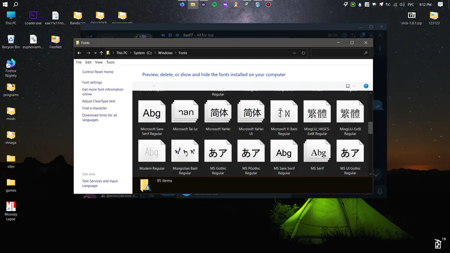Open the view options dropdown arrow
The width and height of the screenshot is (450, 253).
(354, 86)
